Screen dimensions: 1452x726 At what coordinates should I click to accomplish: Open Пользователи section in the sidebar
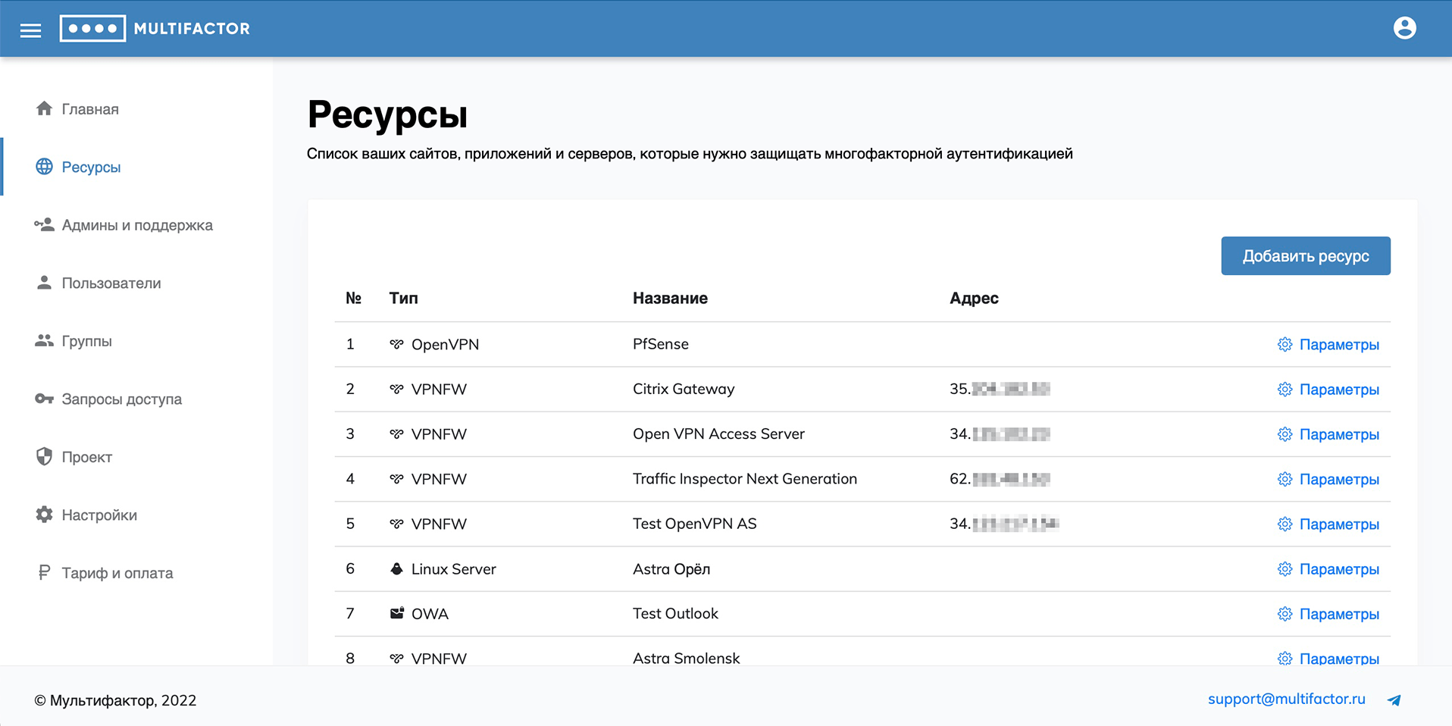coord(111,283)
